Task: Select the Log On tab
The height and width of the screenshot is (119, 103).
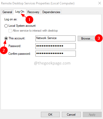Action: tap(20, 12)
